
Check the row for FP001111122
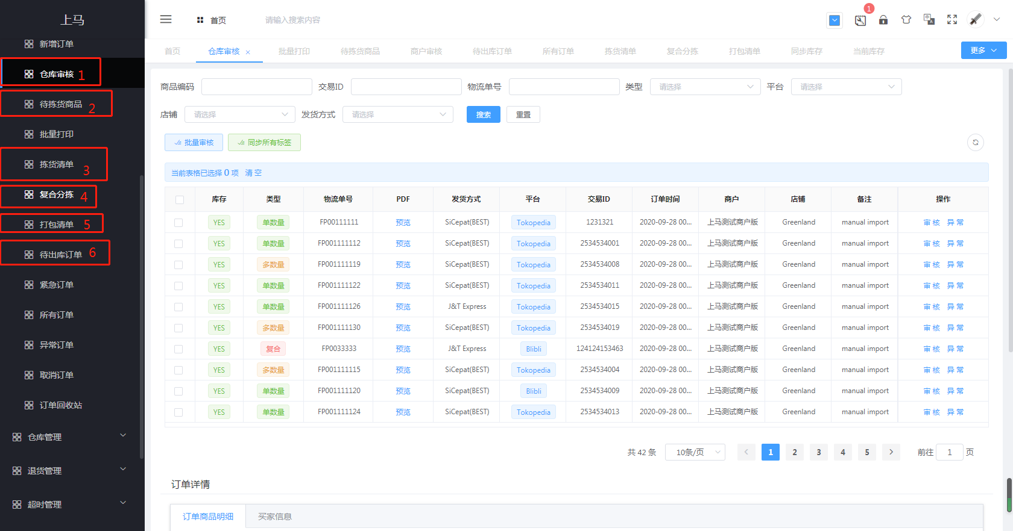pyautogui.click(x=178, y=286)
